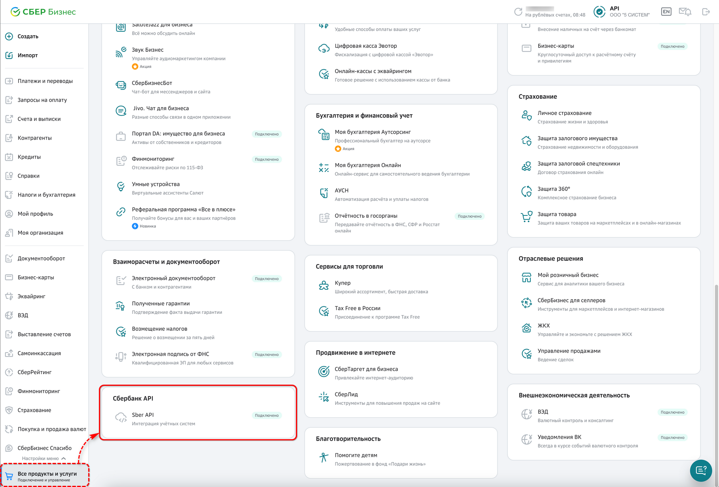This screenshot has width=719, height=487.
Task: Open Электронная подпись от ФНС
Action: point(198,358)
